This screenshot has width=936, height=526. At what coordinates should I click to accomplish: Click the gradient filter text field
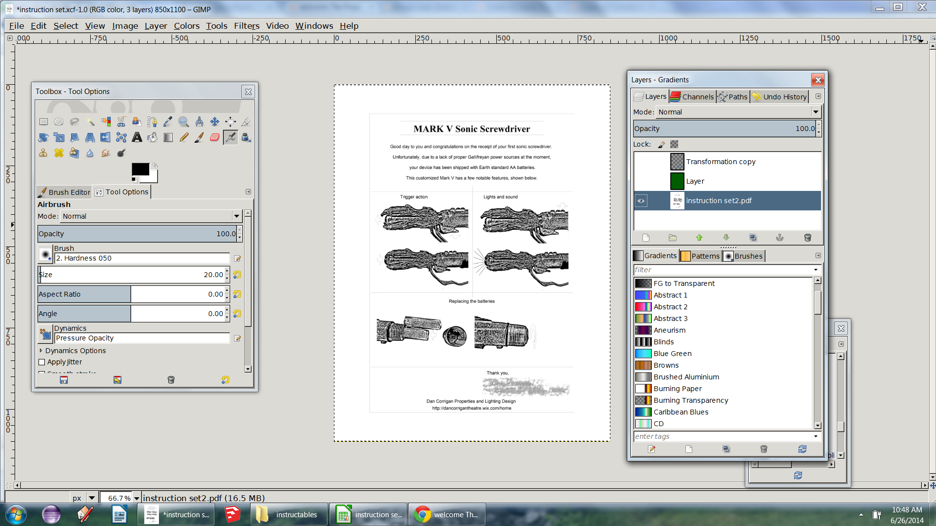[721, 270]
